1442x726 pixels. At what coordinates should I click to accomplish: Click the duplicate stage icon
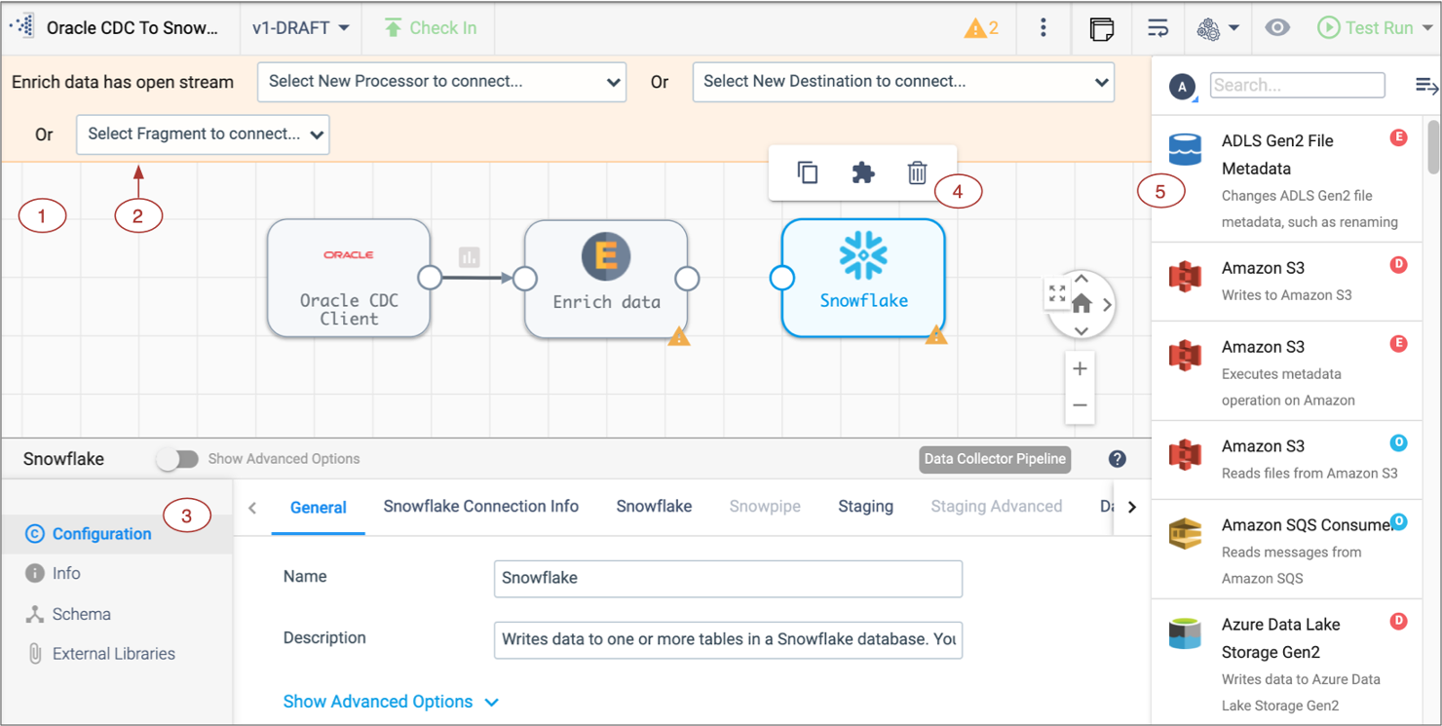click(x=808, y=172)
